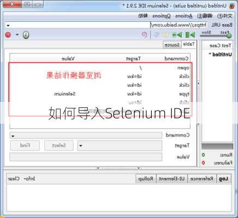Click the purple Apply rollup rules icon
238x218 pixels.
[x=145, y=34]
